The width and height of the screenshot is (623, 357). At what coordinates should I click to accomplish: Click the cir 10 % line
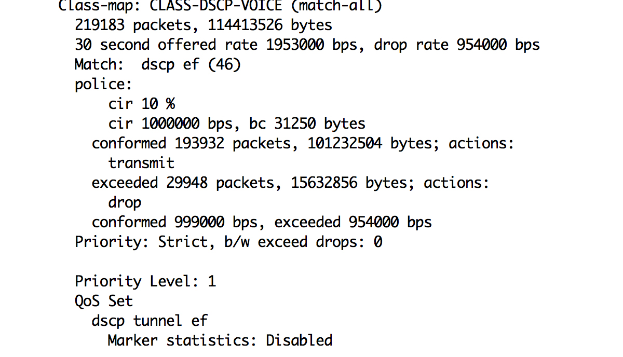142,104
